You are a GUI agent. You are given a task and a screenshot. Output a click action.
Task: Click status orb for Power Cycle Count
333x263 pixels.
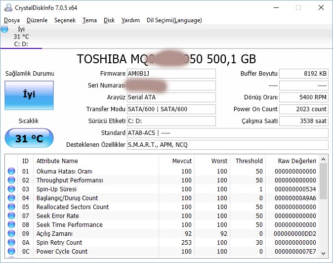pyautogui.click(x=11, y=251)
